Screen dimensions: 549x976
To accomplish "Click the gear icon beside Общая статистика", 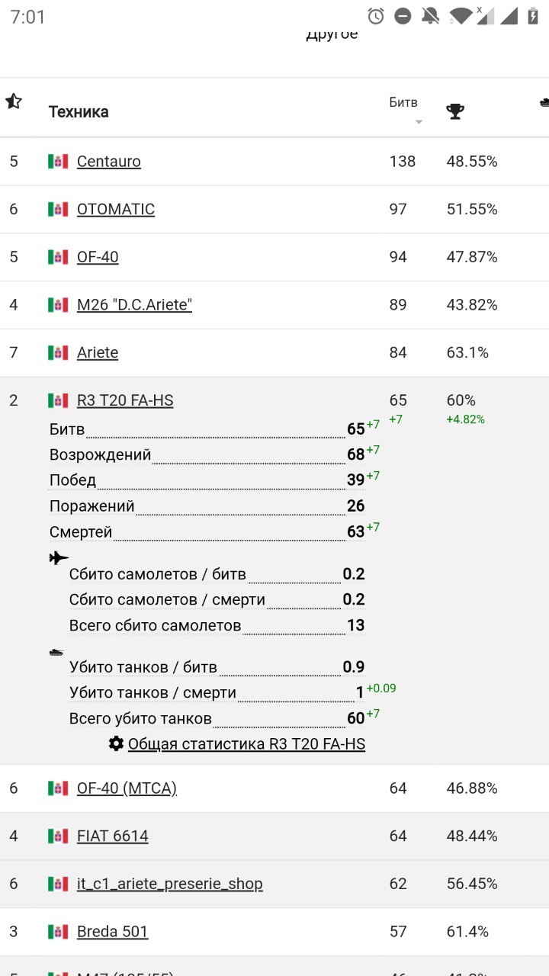I will tap(116, 743).
